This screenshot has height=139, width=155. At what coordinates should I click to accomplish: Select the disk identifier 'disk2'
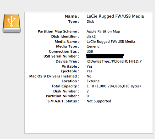point(91,37)
